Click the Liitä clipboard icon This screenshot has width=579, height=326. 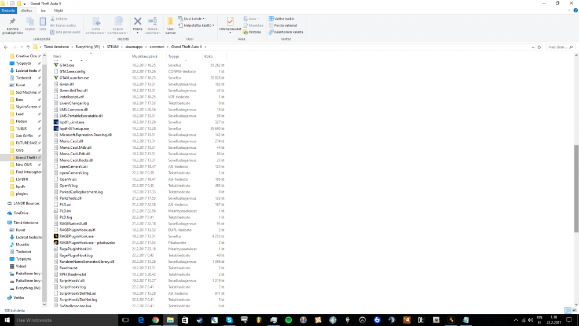click(x=43, y=21)
